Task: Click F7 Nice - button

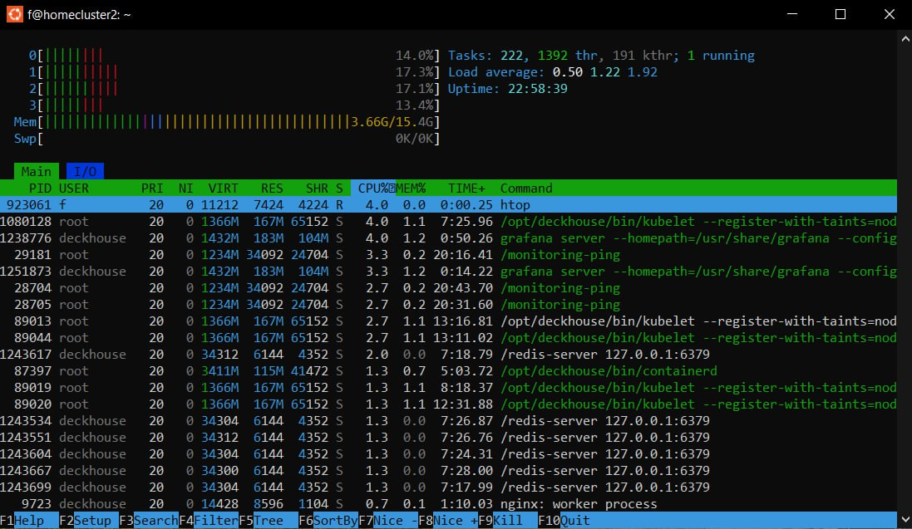Action: point(388,520)
